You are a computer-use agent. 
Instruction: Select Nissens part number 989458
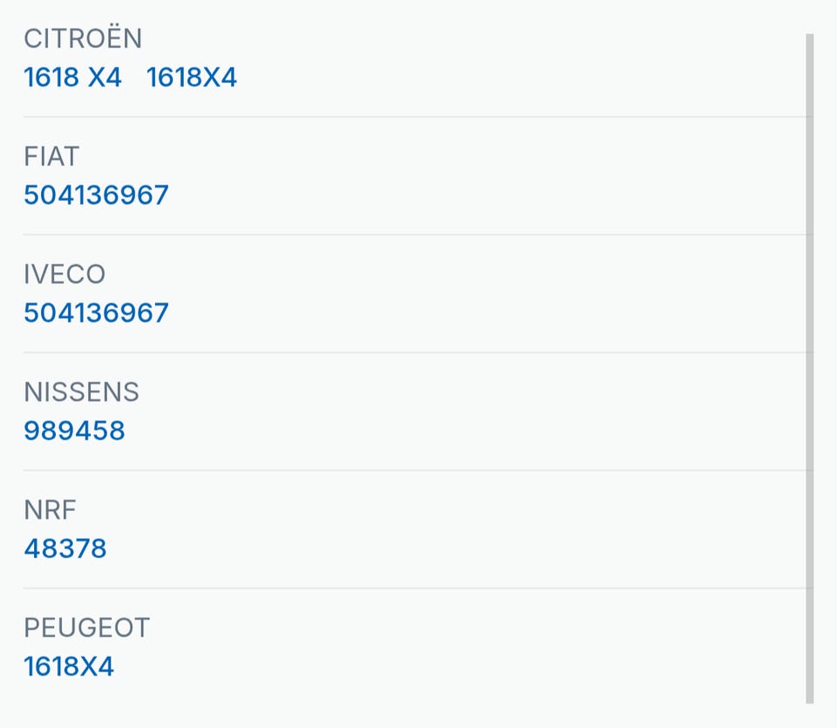tap(74, 431)
